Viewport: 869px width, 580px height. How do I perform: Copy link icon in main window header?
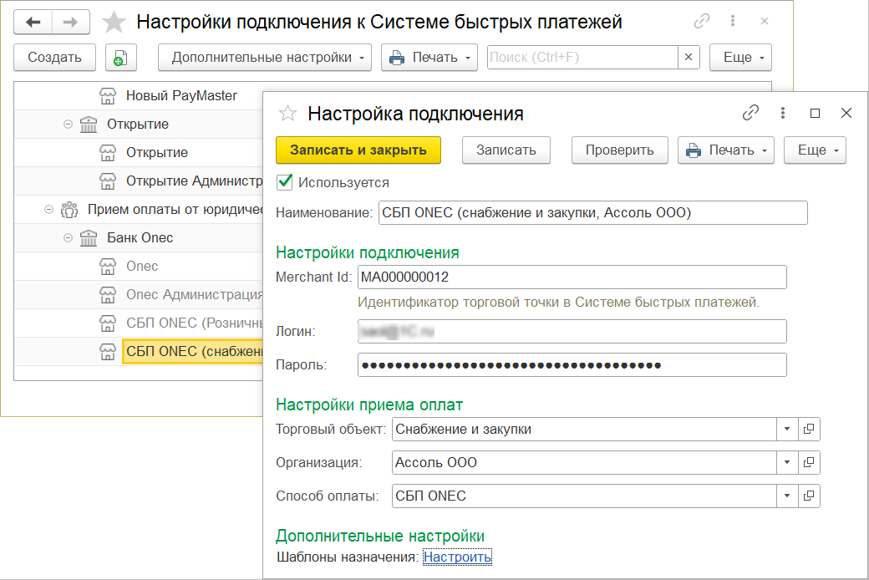[702, 21]
